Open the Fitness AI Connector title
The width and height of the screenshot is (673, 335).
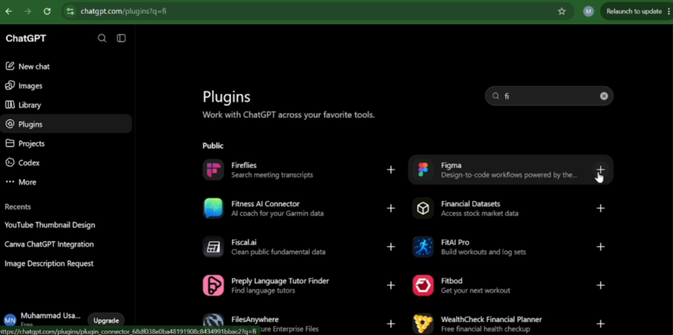pos(266,204)
